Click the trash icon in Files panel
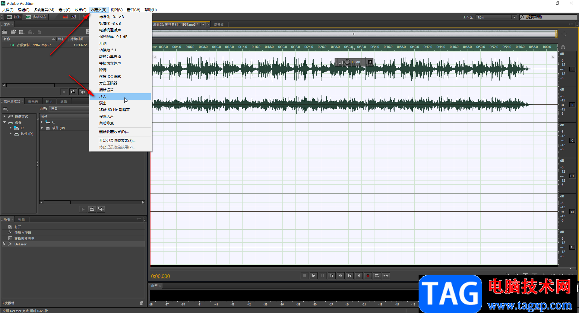This screenshot has width=579, height=313. [39, 32]
